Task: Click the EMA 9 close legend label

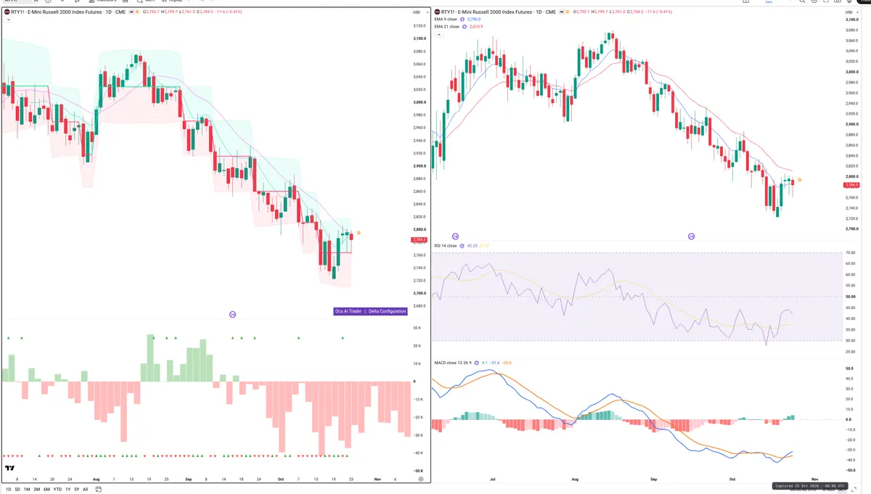Action: 446,19
